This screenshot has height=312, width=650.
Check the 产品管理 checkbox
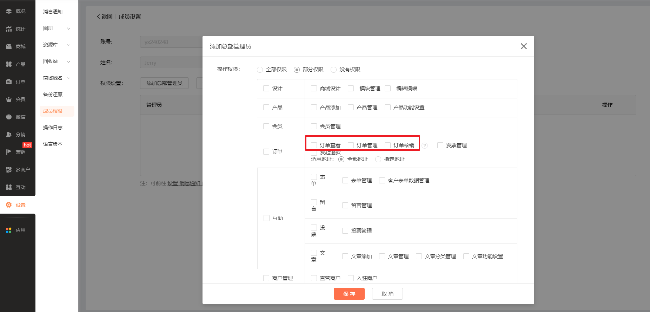pos(351,107)
